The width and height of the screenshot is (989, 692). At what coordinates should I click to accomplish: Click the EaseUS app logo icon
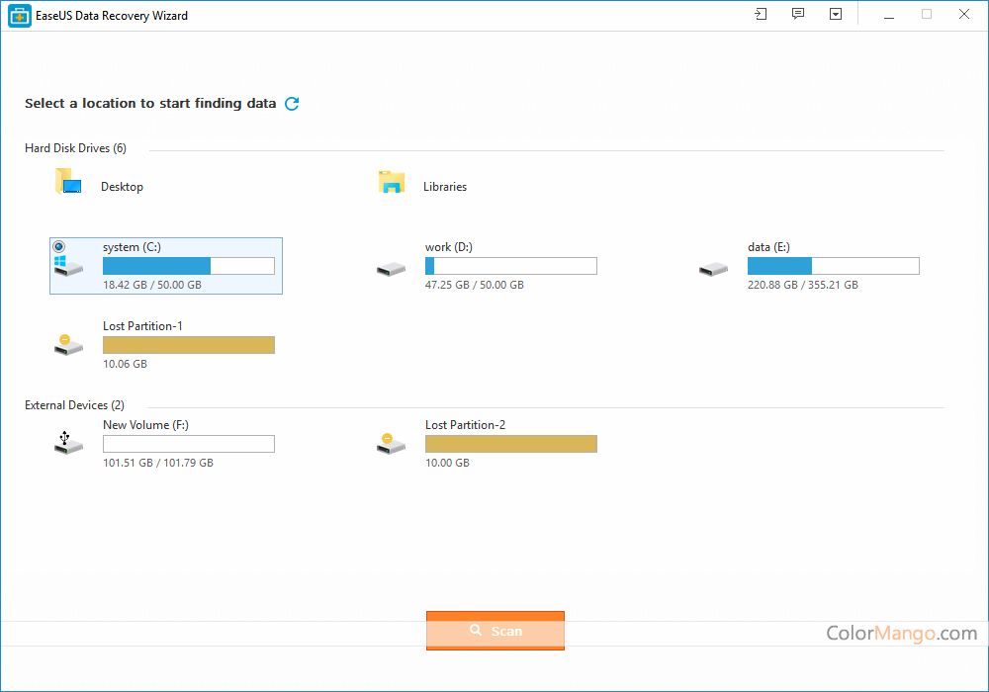tap(20, 16)
